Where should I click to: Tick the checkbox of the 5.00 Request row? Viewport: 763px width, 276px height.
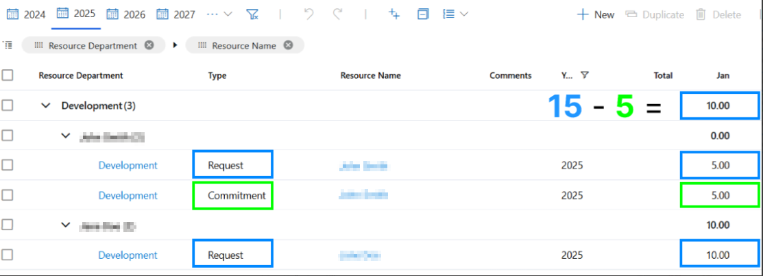point(8,165)
